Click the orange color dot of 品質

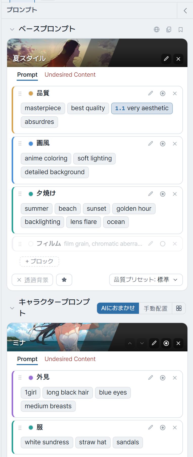tap(31, 93)
